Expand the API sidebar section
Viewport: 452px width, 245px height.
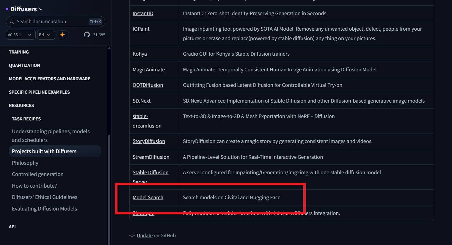pyautogui.click(x=12, y=227)
